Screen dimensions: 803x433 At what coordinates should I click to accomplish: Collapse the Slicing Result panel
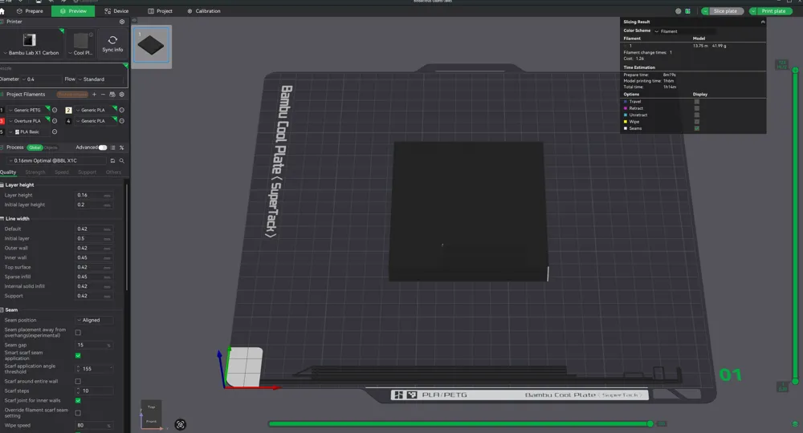pyautogui.click(x=763, y=22)
